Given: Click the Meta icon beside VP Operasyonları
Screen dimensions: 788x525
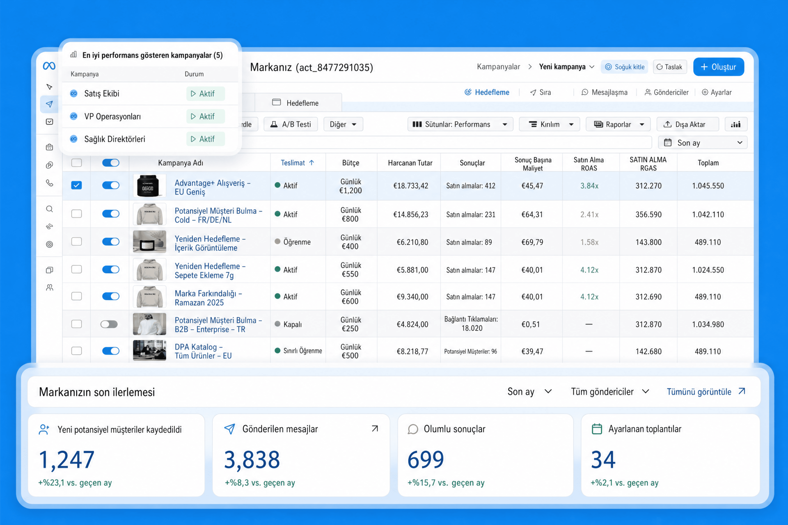Looking at the screenshot, I should coord(74,116).
